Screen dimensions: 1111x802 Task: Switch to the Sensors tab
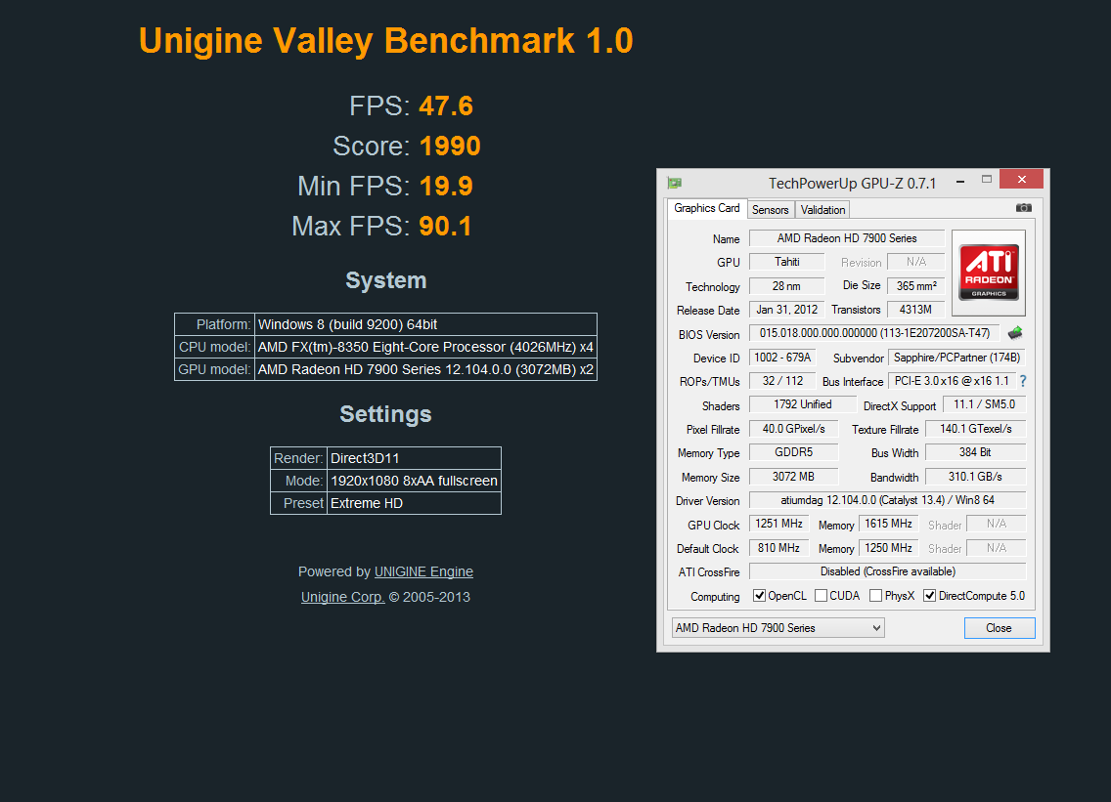771,209
